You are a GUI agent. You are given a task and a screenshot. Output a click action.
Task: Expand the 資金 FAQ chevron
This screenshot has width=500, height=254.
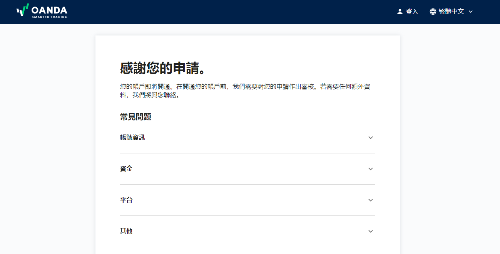(371, 169)
